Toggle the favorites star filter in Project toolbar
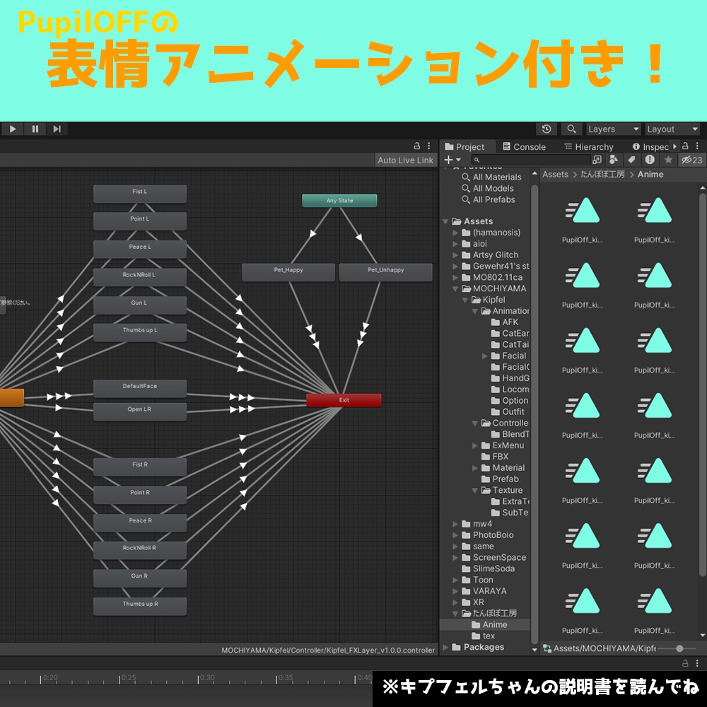Screen dimensions: 707x707 point(669,160)
